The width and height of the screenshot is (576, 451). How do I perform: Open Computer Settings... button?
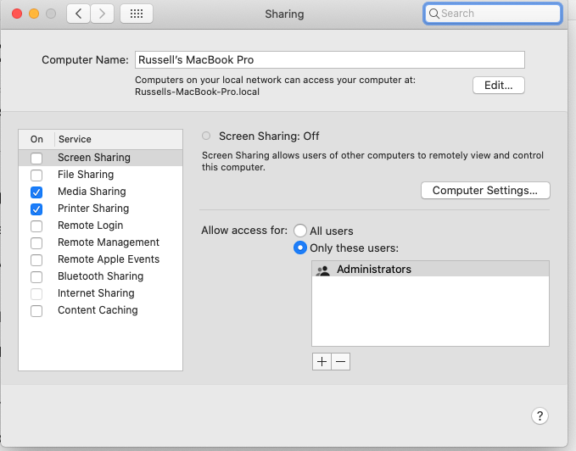[x=485, y=191]
